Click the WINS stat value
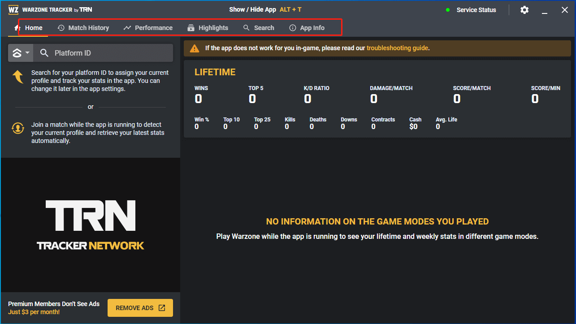This screenshot has width=576, height=324. [x=198, y=99]
